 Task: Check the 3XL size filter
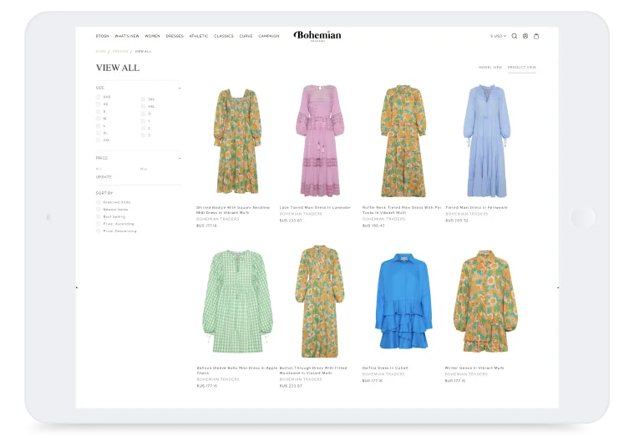click(143, 99)
